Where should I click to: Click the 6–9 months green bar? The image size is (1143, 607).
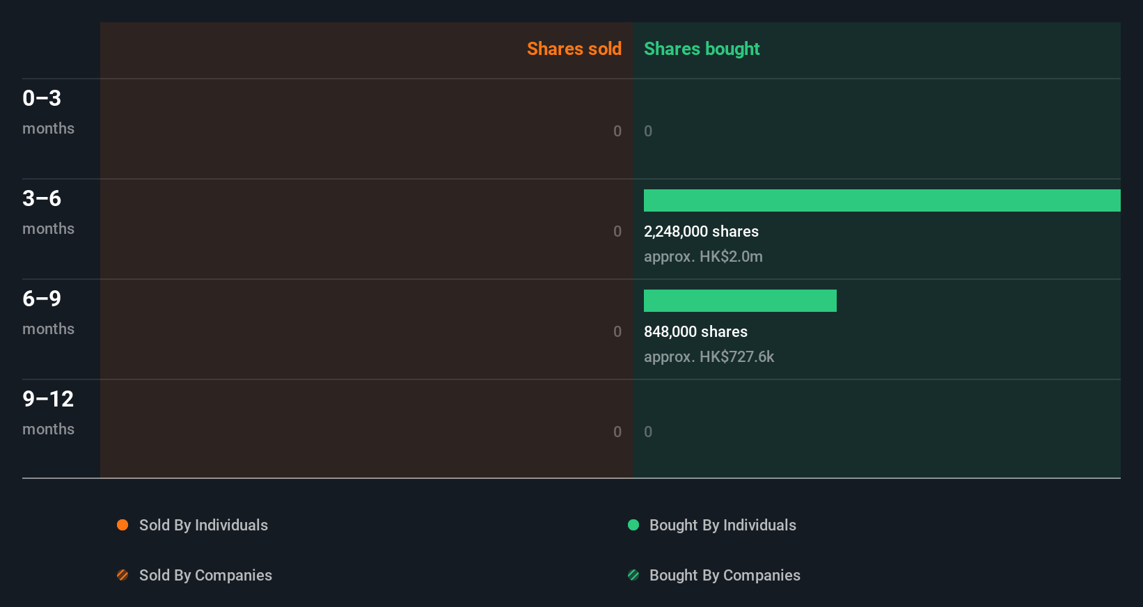pos(740,301)
